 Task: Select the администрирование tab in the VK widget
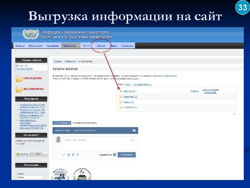click(84, 131)
